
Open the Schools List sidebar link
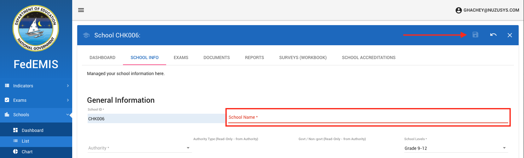tap(25, 141)
